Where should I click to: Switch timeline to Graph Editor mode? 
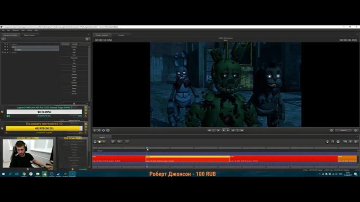coord(104,142)
